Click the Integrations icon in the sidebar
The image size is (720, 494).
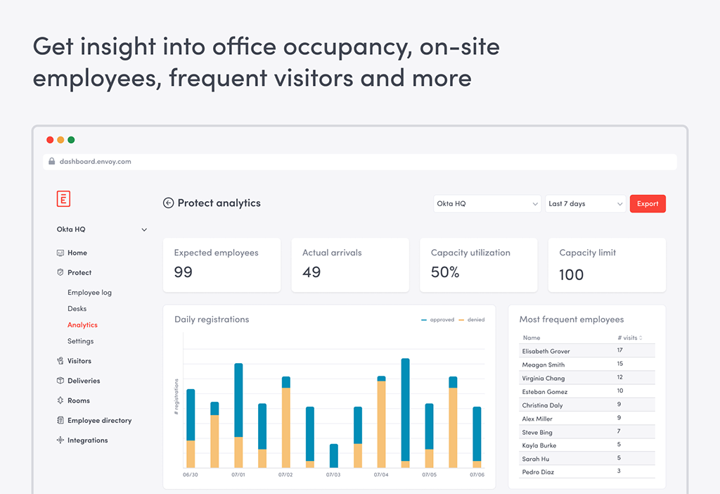60,440
